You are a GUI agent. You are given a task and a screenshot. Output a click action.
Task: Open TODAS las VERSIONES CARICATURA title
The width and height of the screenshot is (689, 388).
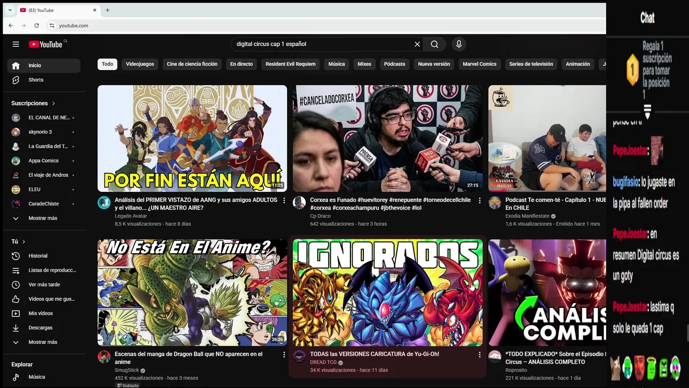[375, 354]
